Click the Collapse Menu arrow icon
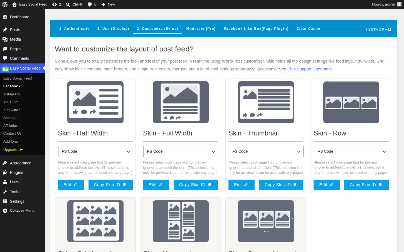The width and height of the screenshot is (404, 252). (5, 211)
